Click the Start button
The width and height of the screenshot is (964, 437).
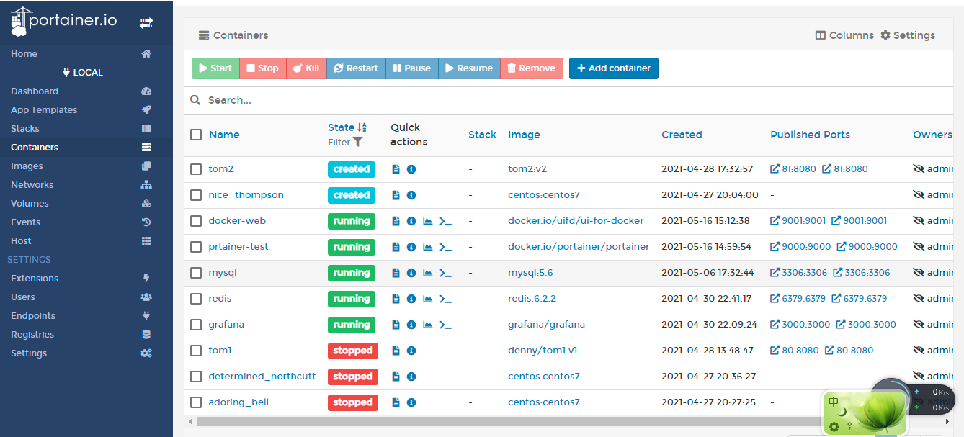(x=215, y=68)
